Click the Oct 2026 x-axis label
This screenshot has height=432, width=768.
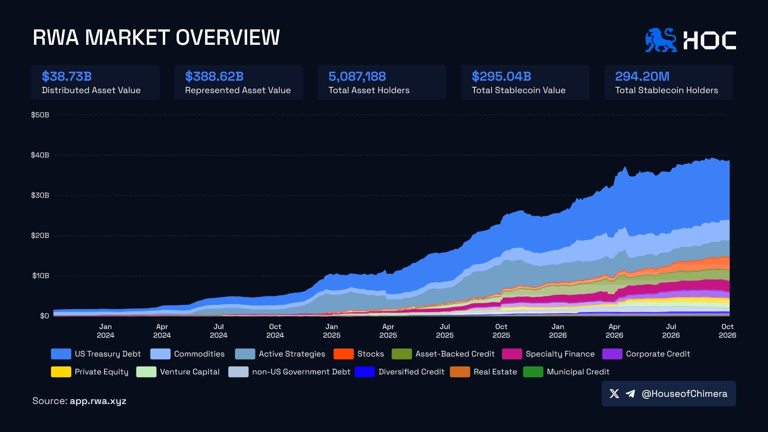coord(727,331)
